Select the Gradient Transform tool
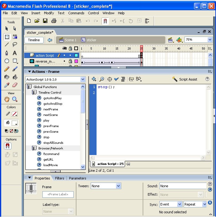 (15, 37)
